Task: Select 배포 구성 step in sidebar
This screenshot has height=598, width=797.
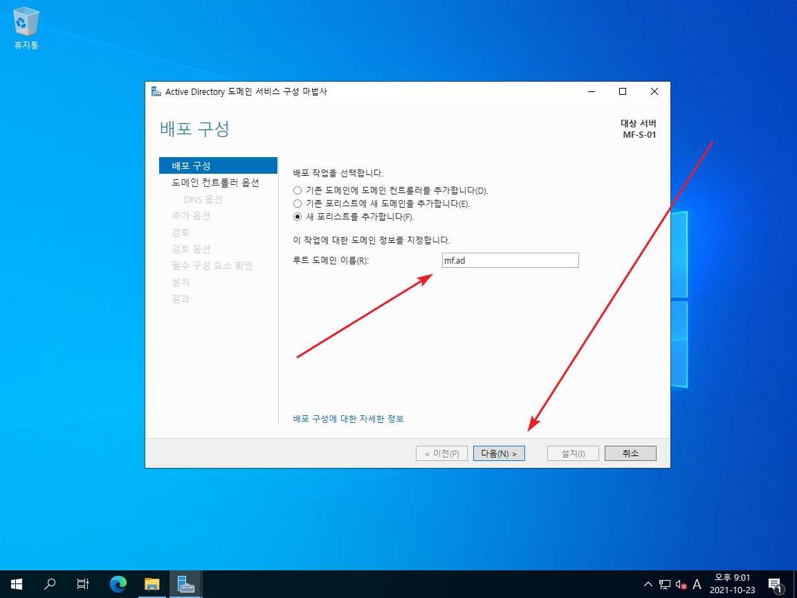Action: pyautogui.click(x=218, y=166)
